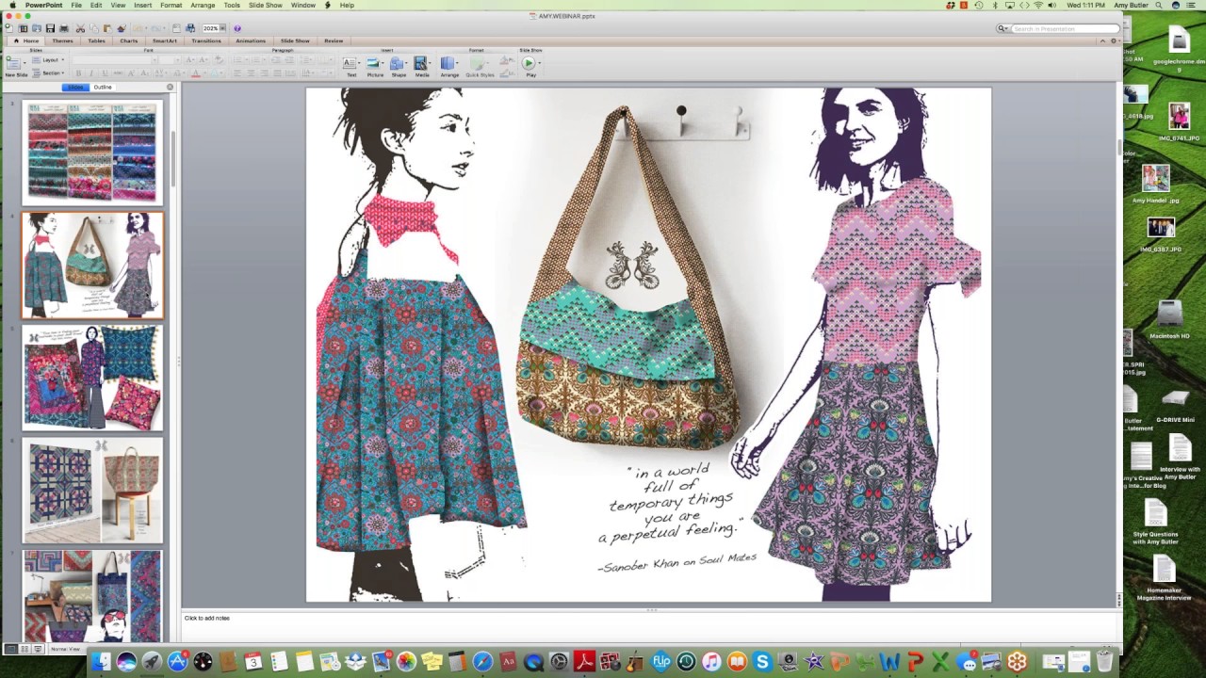Expand the font size combo box

(177, 60)
